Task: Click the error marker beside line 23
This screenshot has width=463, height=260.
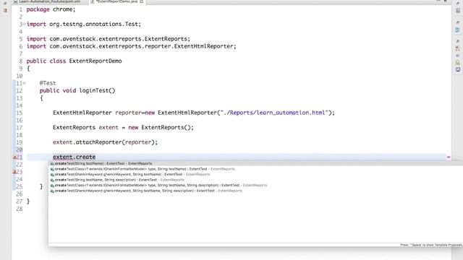Action: [x=14, y=172]
